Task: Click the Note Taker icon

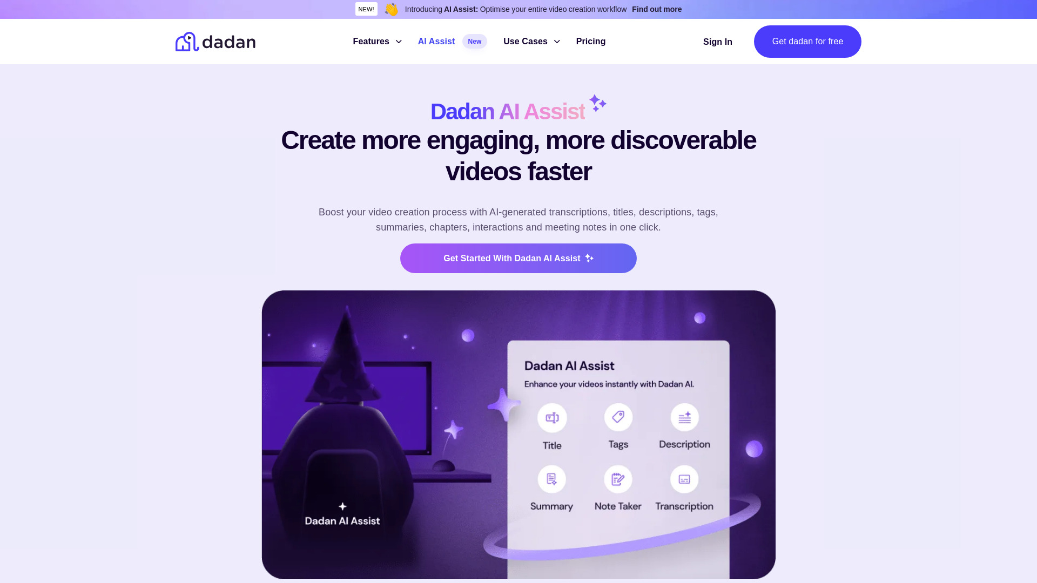Action: click(x=617, y=479)
